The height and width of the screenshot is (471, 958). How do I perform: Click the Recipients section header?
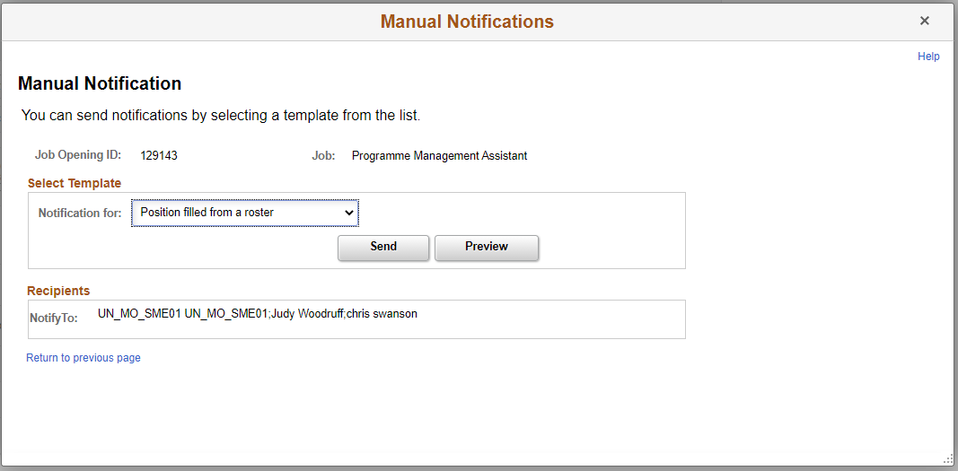[58, 291]
